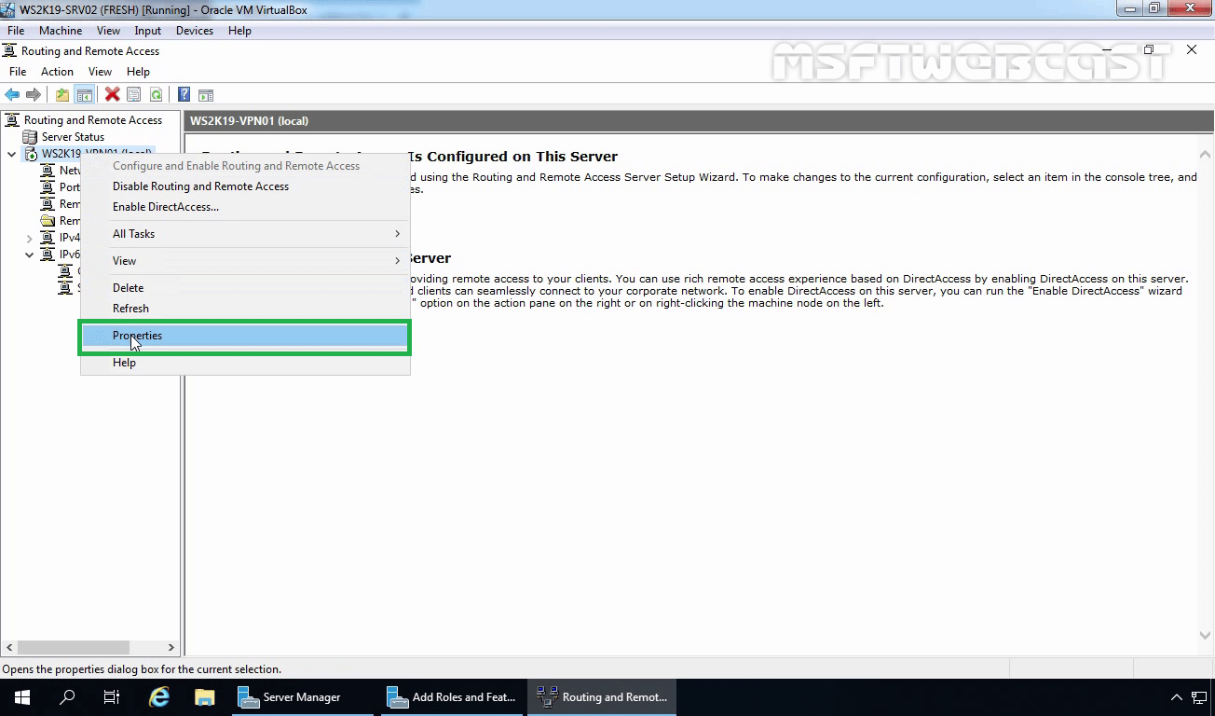This screenshot has height=716, width=1215.
Task: Select Disable Routing and Remote Access
Action: [x=245, y=186]
